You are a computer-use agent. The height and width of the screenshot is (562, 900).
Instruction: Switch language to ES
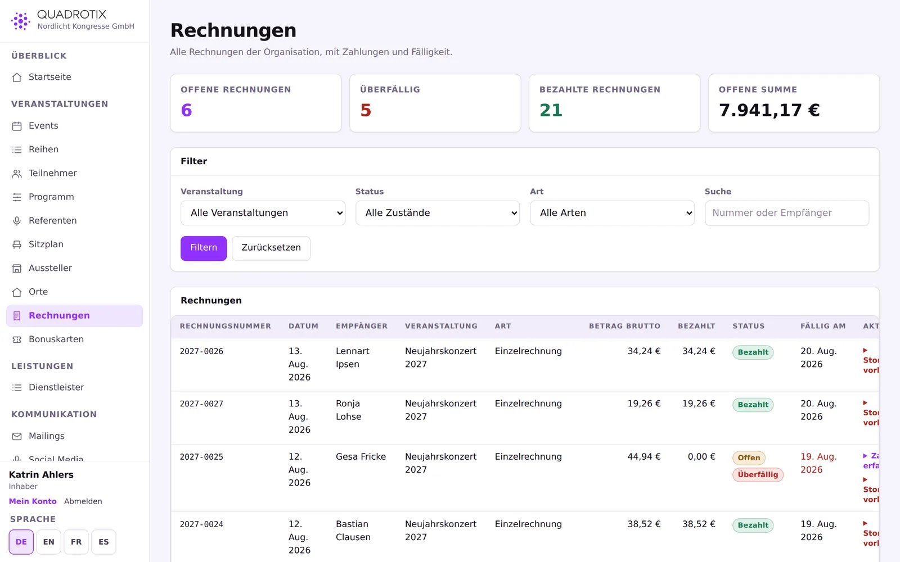tap(103, 542)
